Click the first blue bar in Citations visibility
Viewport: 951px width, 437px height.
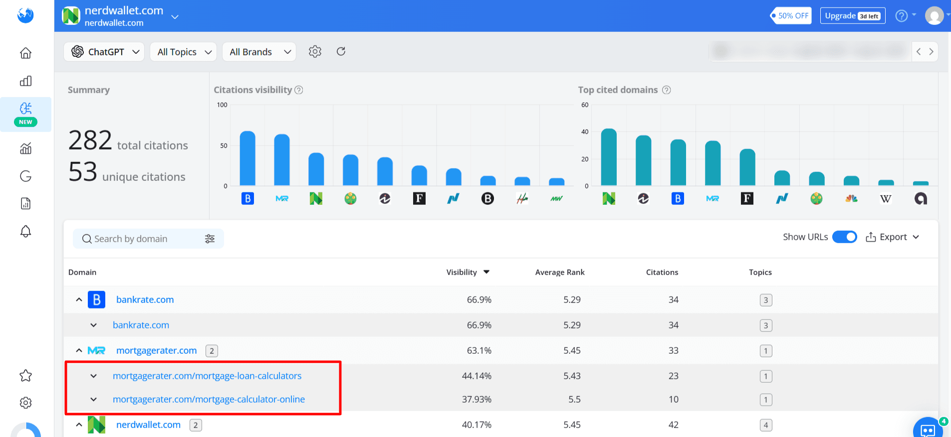247,158
